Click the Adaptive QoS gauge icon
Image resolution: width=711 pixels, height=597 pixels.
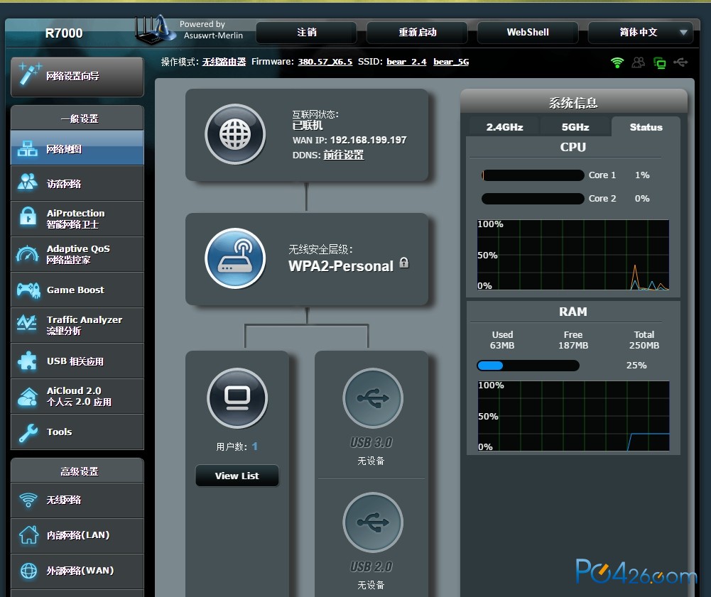pyautogui.click(x=27, y=254)
